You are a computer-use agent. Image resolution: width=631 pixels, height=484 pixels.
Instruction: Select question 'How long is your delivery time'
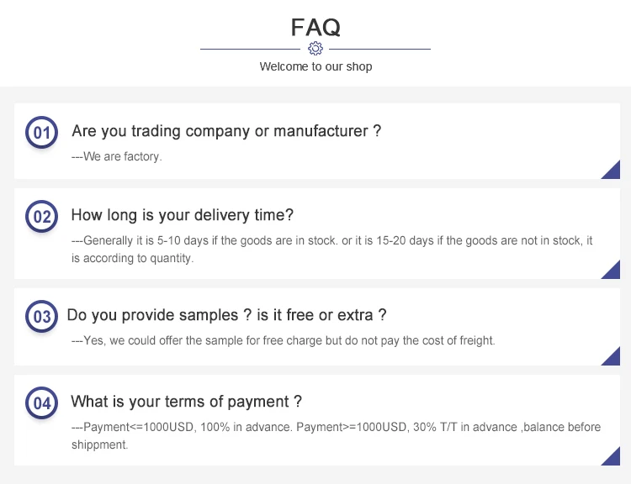(x=183, y=215)
